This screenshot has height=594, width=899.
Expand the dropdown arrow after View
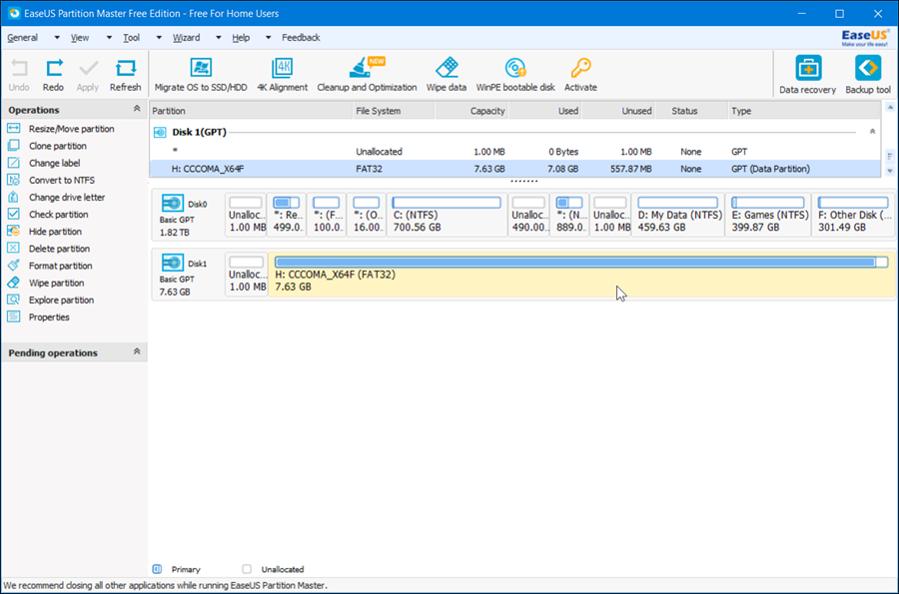click(109, 38)
